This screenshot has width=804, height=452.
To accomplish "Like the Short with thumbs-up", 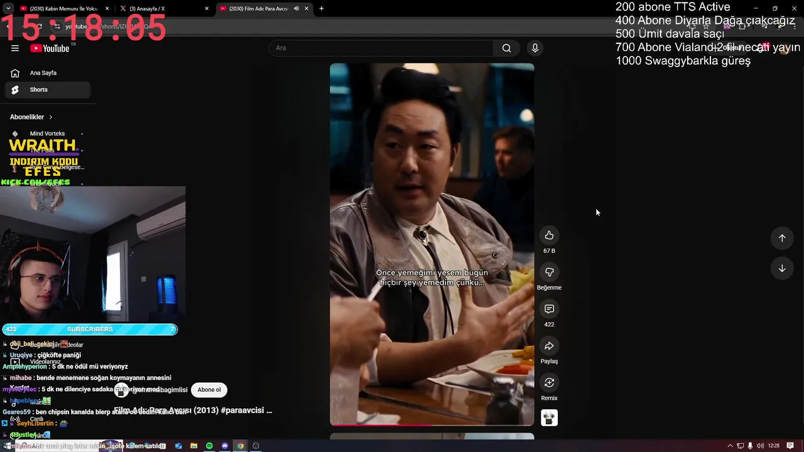I will point(549,235).
